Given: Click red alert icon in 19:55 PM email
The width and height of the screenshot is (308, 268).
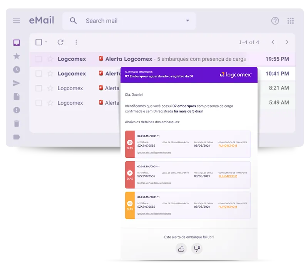Looking at the screenshot, I should pyautogui.click(x=101, y=59).
